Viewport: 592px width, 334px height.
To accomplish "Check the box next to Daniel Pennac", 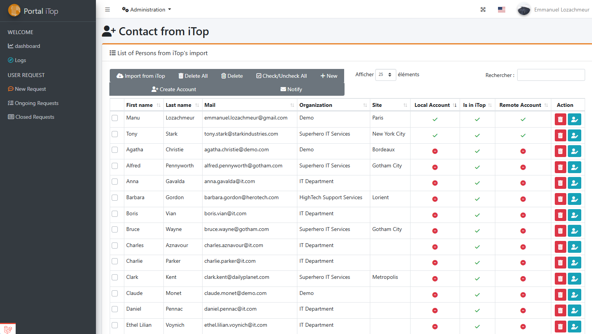I will coord(115,309).
